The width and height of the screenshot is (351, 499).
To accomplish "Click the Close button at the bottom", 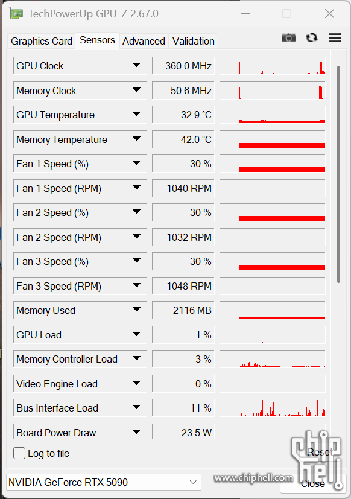I will 313,484.
